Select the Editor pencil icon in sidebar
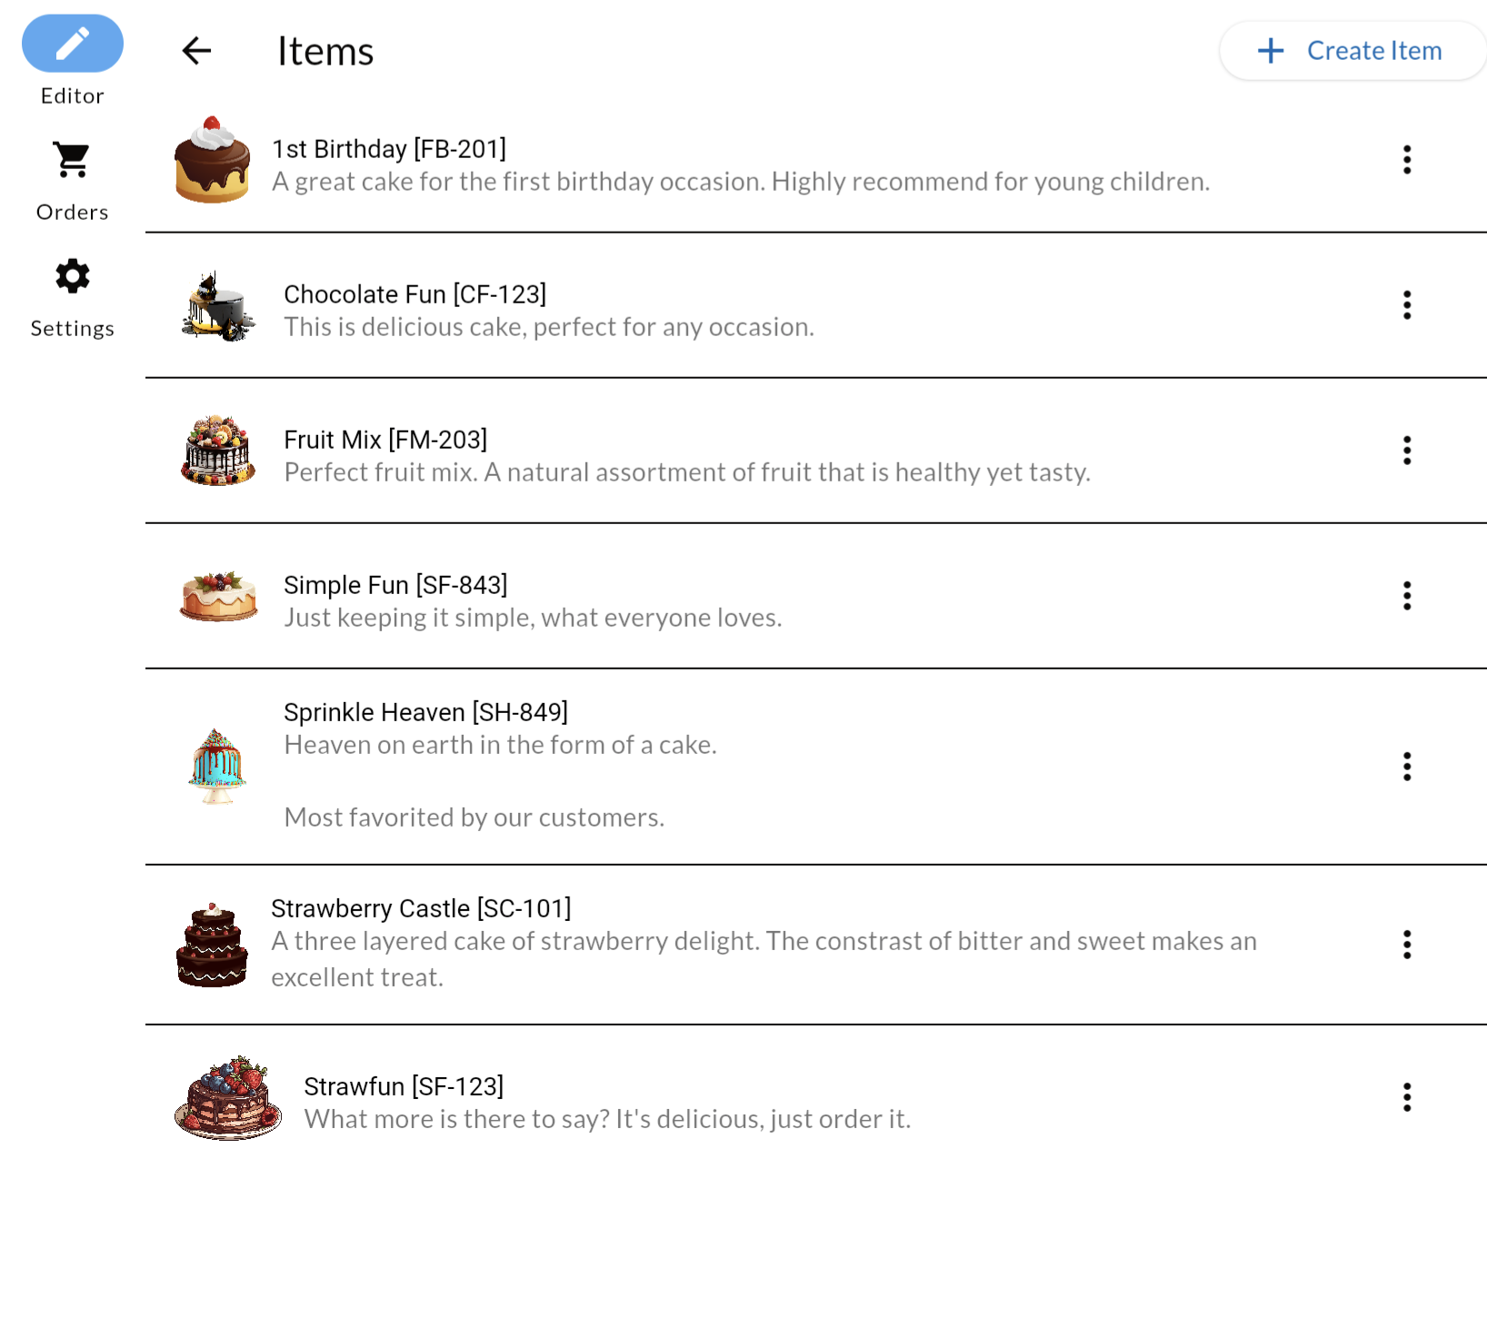 (x=72, y=43)
